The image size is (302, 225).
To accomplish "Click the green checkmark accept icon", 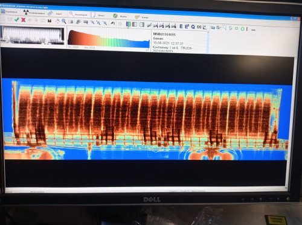I will click(x=17, y=19).
